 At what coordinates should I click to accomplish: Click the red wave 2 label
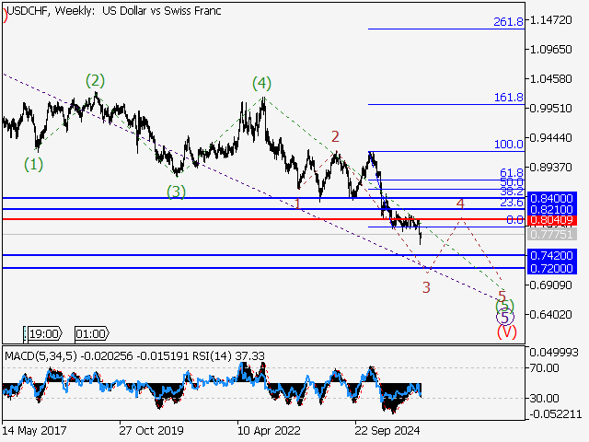click(336, 137)
